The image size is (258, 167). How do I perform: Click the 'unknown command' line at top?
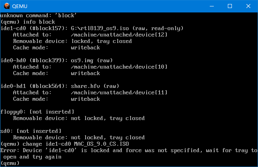pyautogui.click(x=38, y=15)
